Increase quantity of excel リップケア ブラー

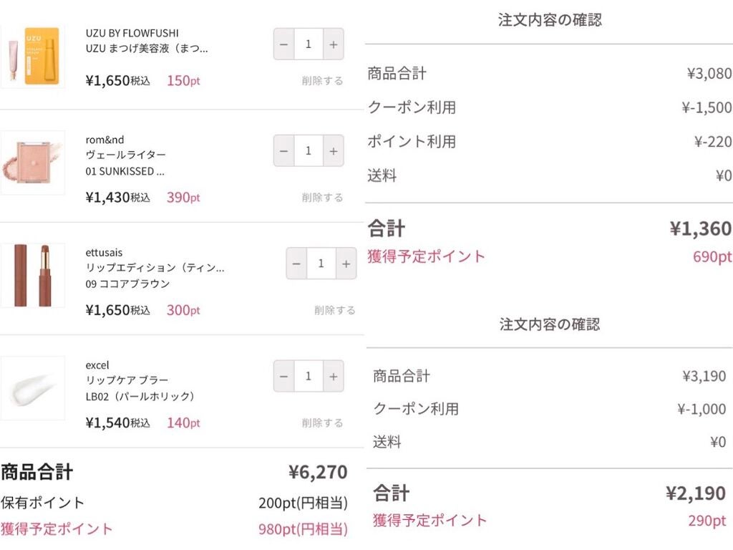[x=333, y=375]
